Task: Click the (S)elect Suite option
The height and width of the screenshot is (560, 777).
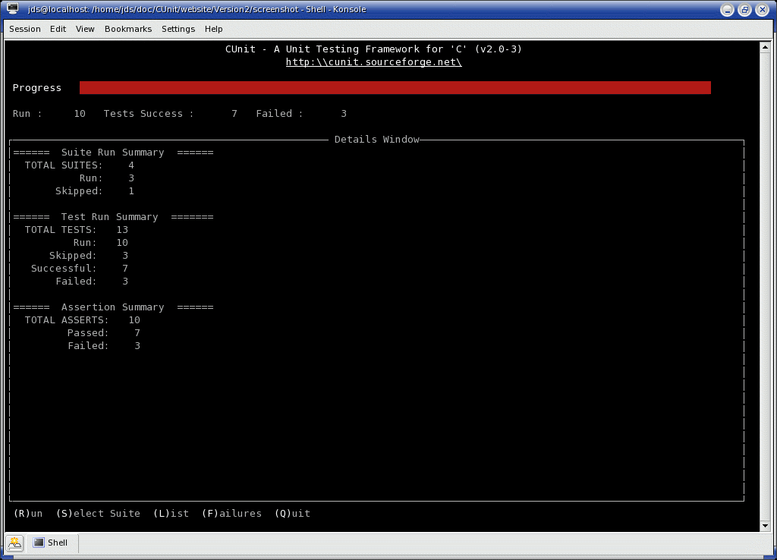Action: pyautogui.click(x=98, y=514)
